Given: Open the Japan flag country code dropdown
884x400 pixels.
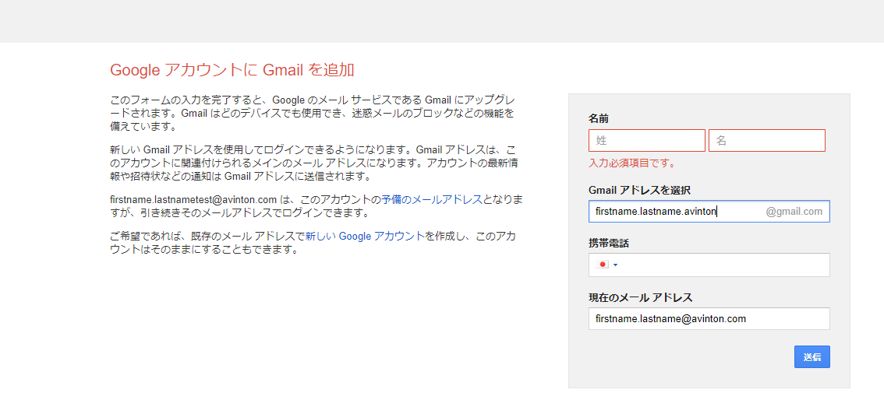Looking at the screenshot, I should tap(607, 265).
